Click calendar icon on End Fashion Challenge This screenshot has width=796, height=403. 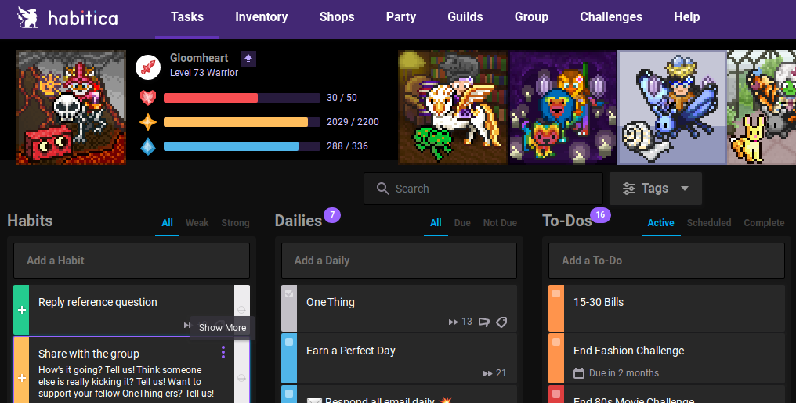coord(579,373)
